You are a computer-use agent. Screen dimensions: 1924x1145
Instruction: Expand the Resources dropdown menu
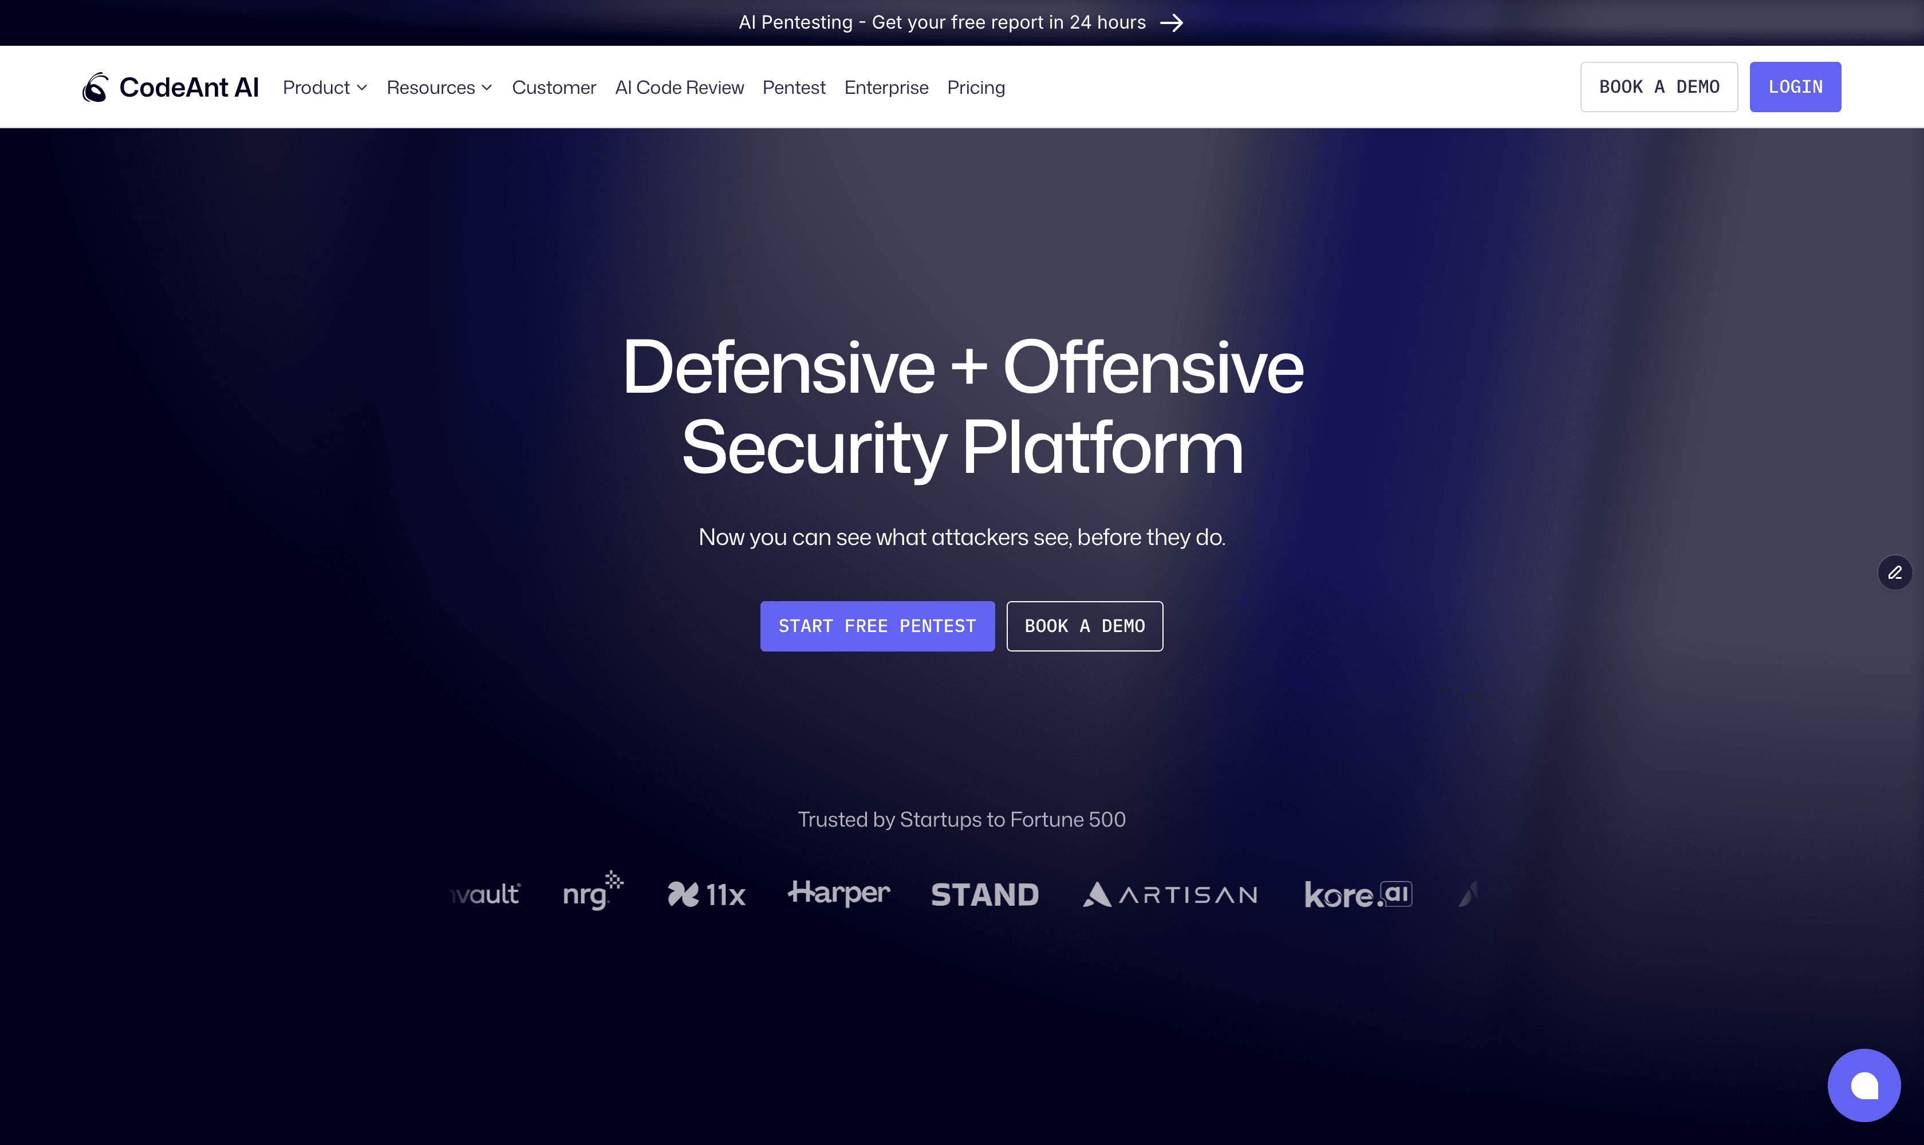(x=439, y=87)
